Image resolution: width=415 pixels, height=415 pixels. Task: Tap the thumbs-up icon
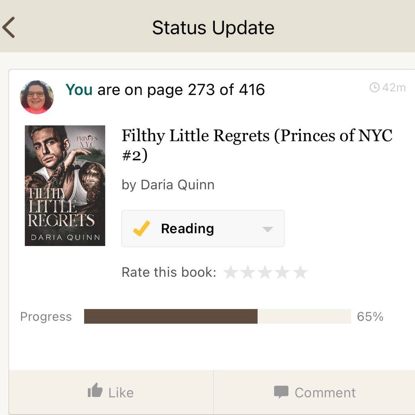click(95, 391)
